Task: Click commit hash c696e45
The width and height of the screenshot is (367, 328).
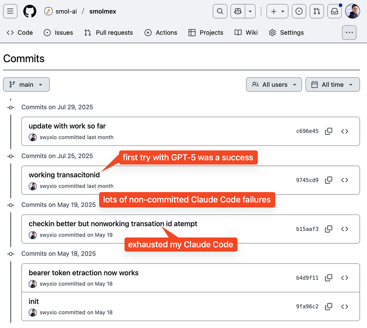Action: click(307, 131)
